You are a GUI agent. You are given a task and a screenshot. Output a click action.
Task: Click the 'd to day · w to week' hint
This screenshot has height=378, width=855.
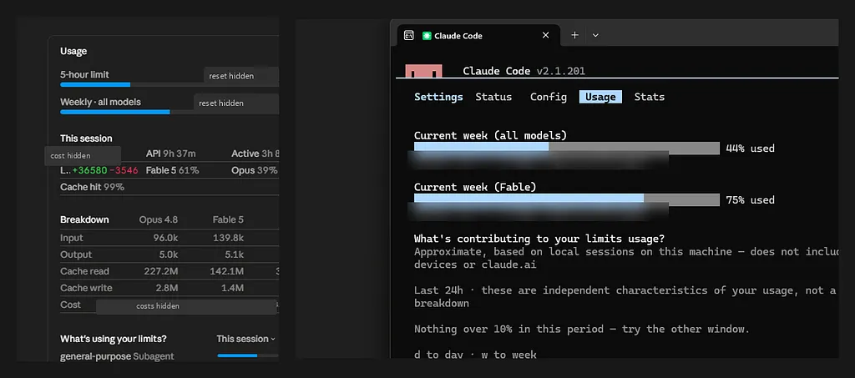pos(475,355)
